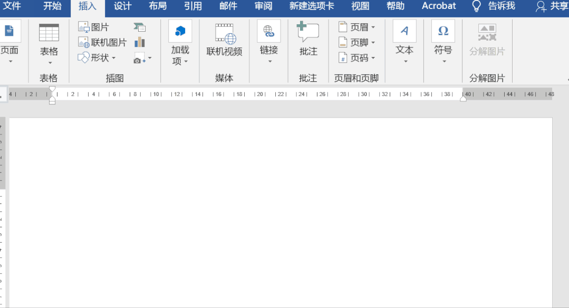Open the 审阅 (Review) tab
The width and height of the screenshot is (569, 308).
click(x=263, y=6)
